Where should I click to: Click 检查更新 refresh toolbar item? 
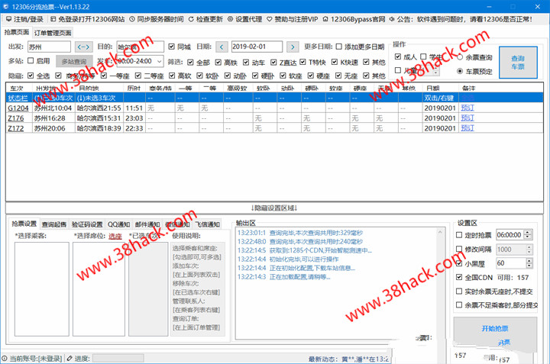point(205,19)
